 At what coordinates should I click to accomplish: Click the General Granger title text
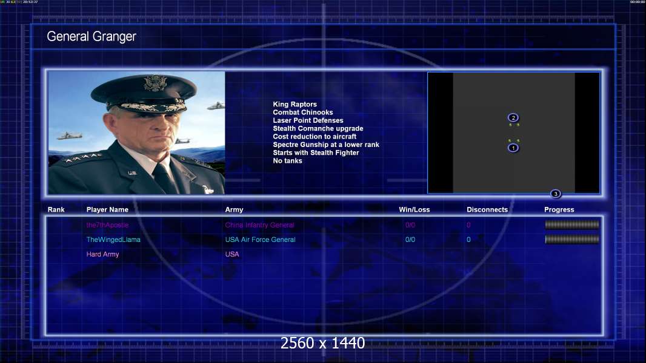pos(92,36)
